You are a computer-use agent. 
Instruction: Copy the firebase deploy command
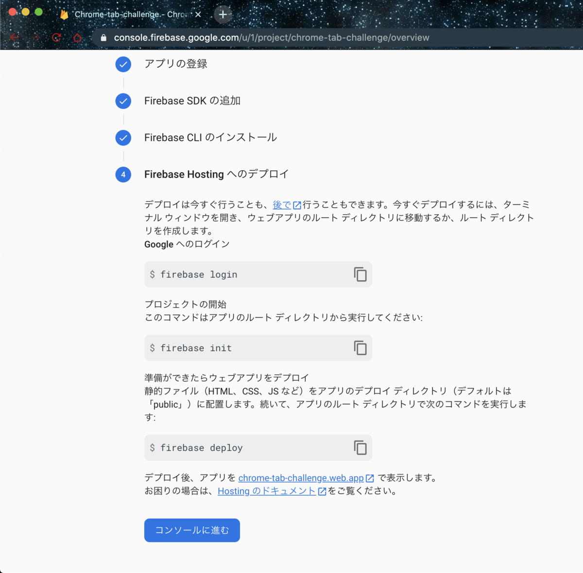(x=360, y=448)
